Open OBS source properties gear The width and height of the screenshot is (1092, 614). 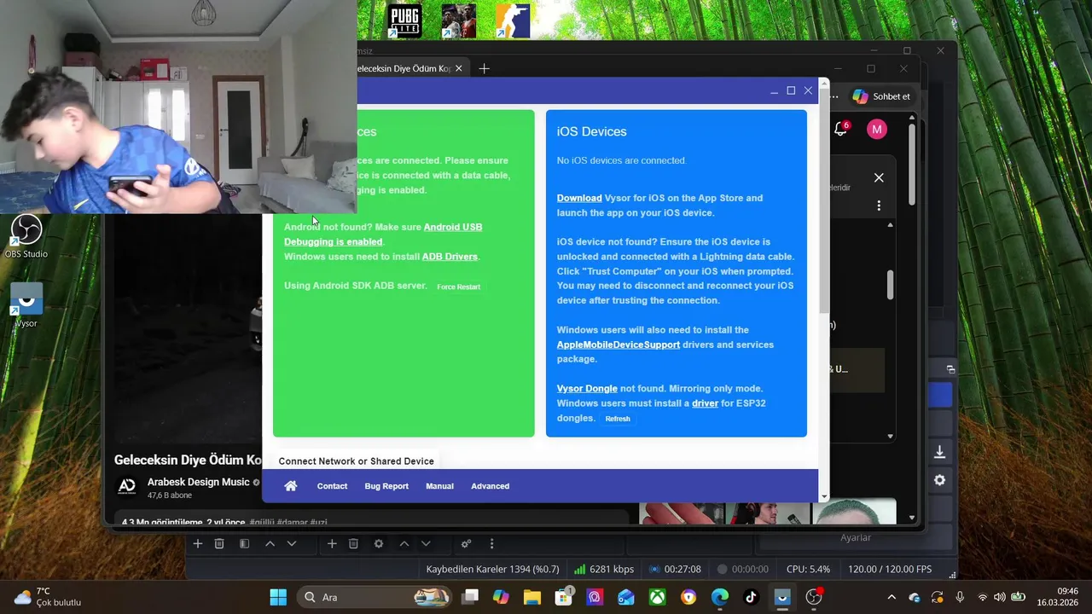(x=379, y=544)
